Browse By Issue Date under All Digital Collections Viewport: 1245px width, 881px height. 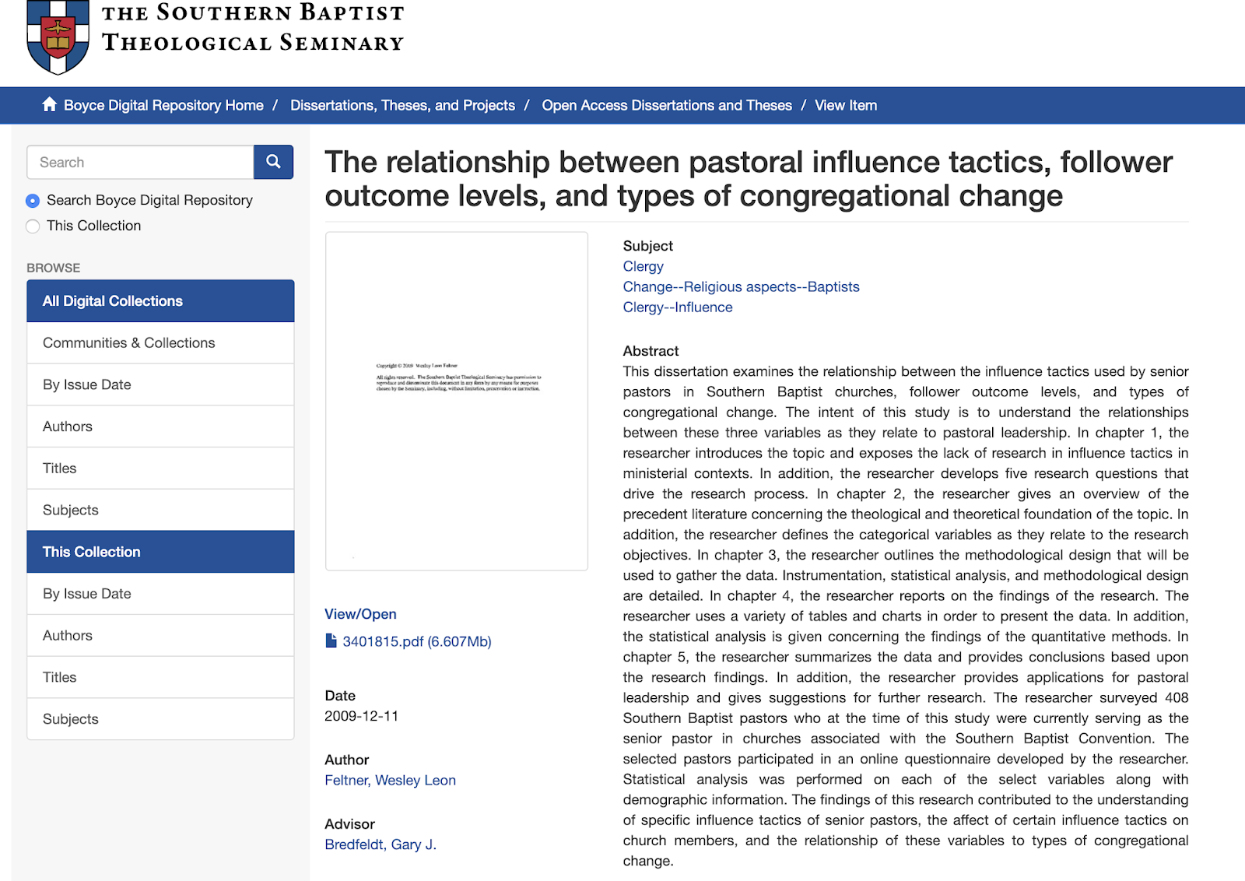[x=160, y=384]
